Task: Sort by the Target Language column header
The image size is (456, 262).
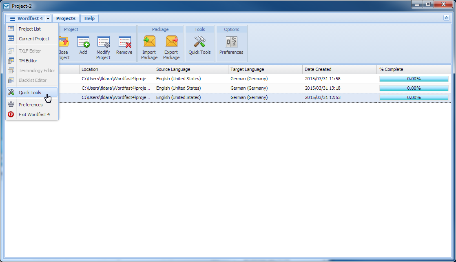Action: pos(265,69)
